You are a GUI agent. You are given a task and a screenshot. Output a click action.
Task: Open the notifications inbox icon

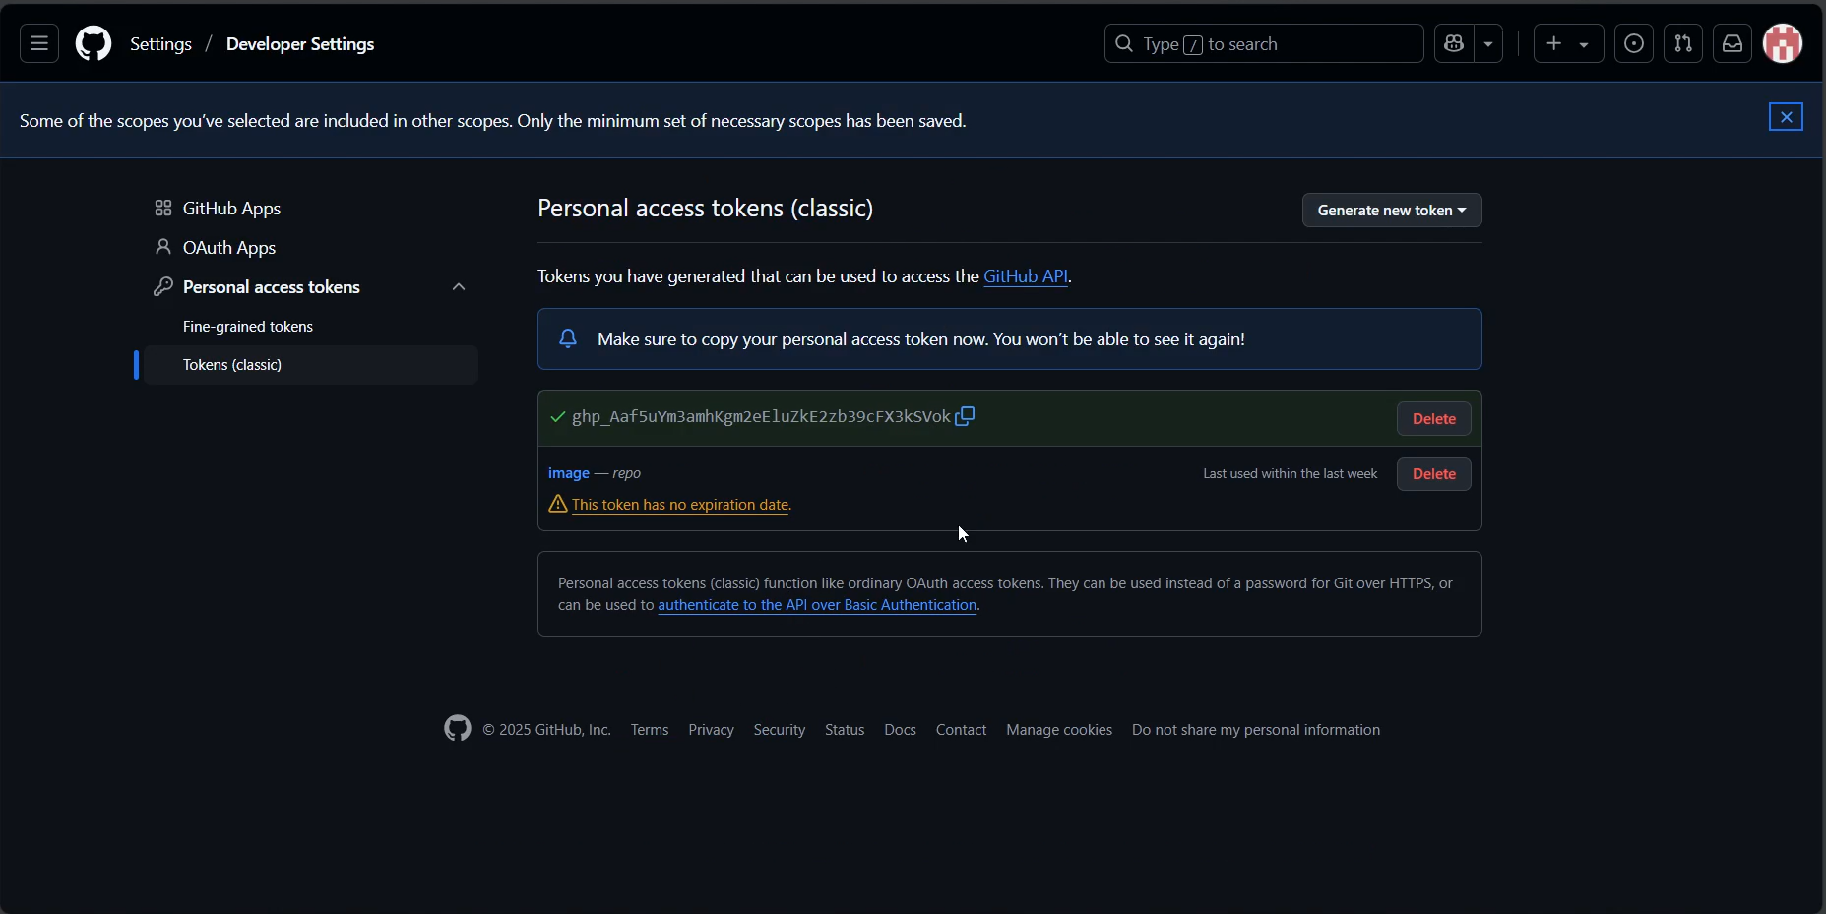click(1732, 43)
